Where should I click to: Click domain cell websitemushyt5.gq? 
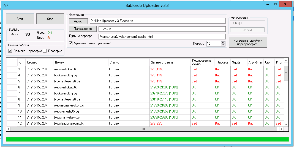click(x=80, y=111)
